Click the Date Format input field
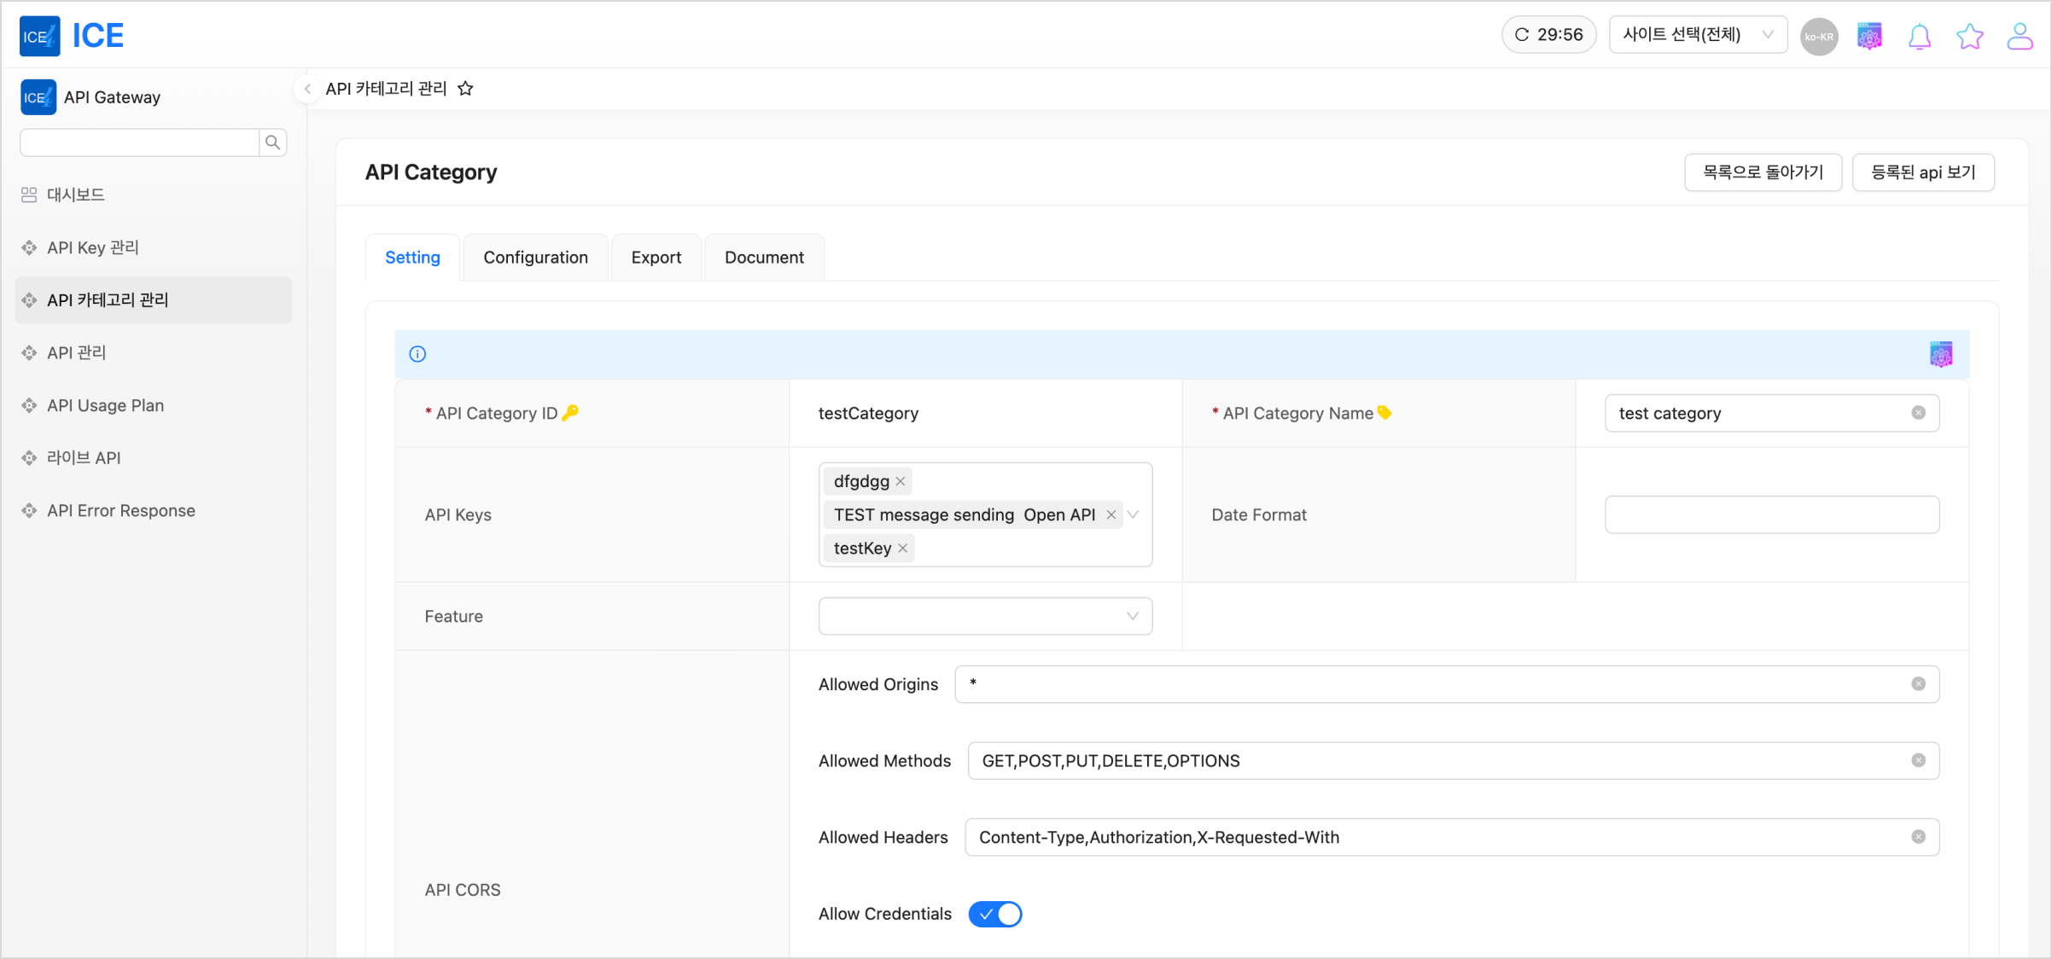Viewport: 2052px width, 959px height. (x=1771, y=514)
